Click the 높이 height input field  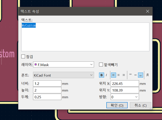[47, 90]
